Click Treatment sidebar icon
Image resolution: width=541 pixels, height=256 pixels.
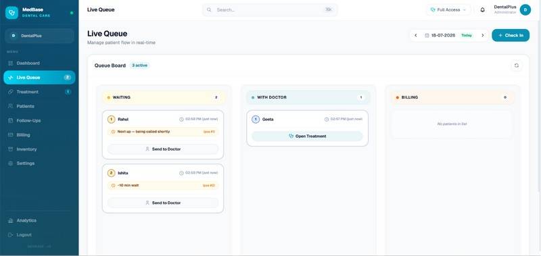point(10,92)
